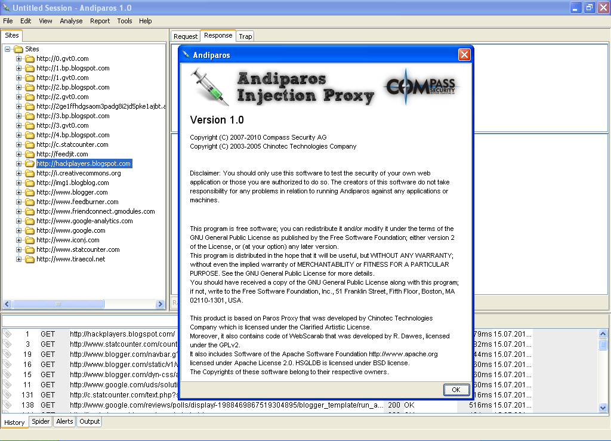This screenshot has width=611, height=441.
Task: Click the Sites root folder icon
Action: tap(19, 49)
